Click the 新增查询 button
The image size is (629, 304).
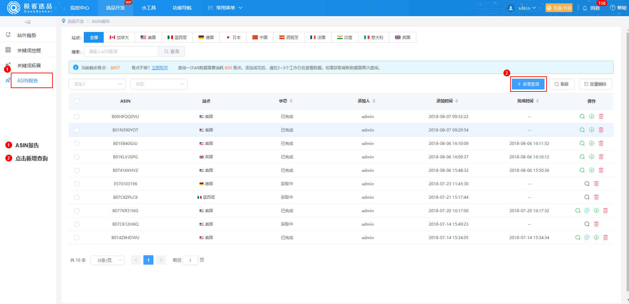coord(528,84)
